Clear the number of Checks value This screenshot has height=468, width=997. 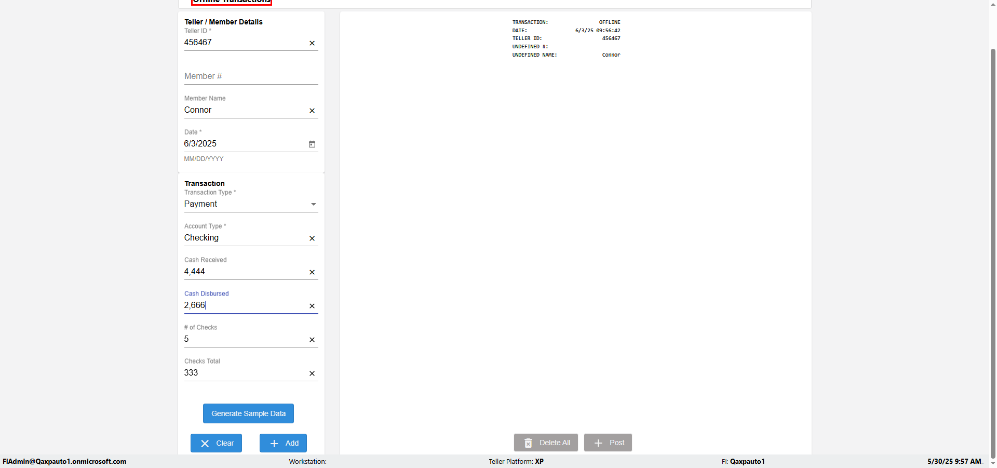click(312, 340)
